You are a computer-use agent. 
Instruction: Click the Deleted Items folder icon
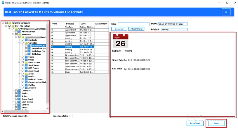tap(26, 79)
